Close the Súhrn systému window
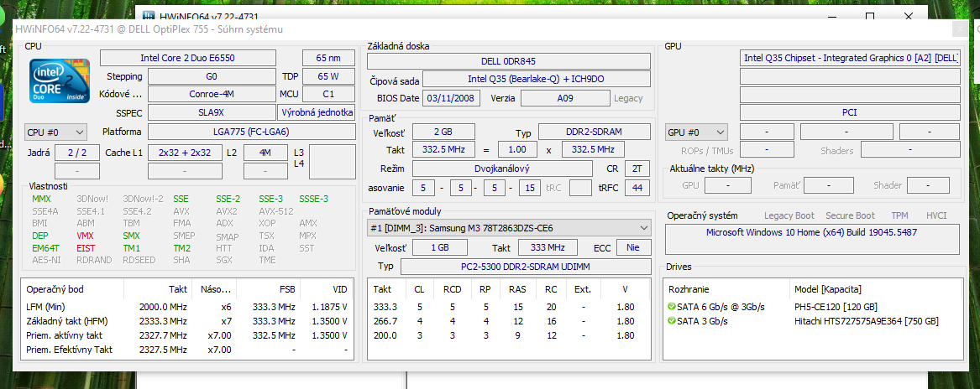Image resolution: width=980 pixels, height=389 pixels. coord(959,29)
